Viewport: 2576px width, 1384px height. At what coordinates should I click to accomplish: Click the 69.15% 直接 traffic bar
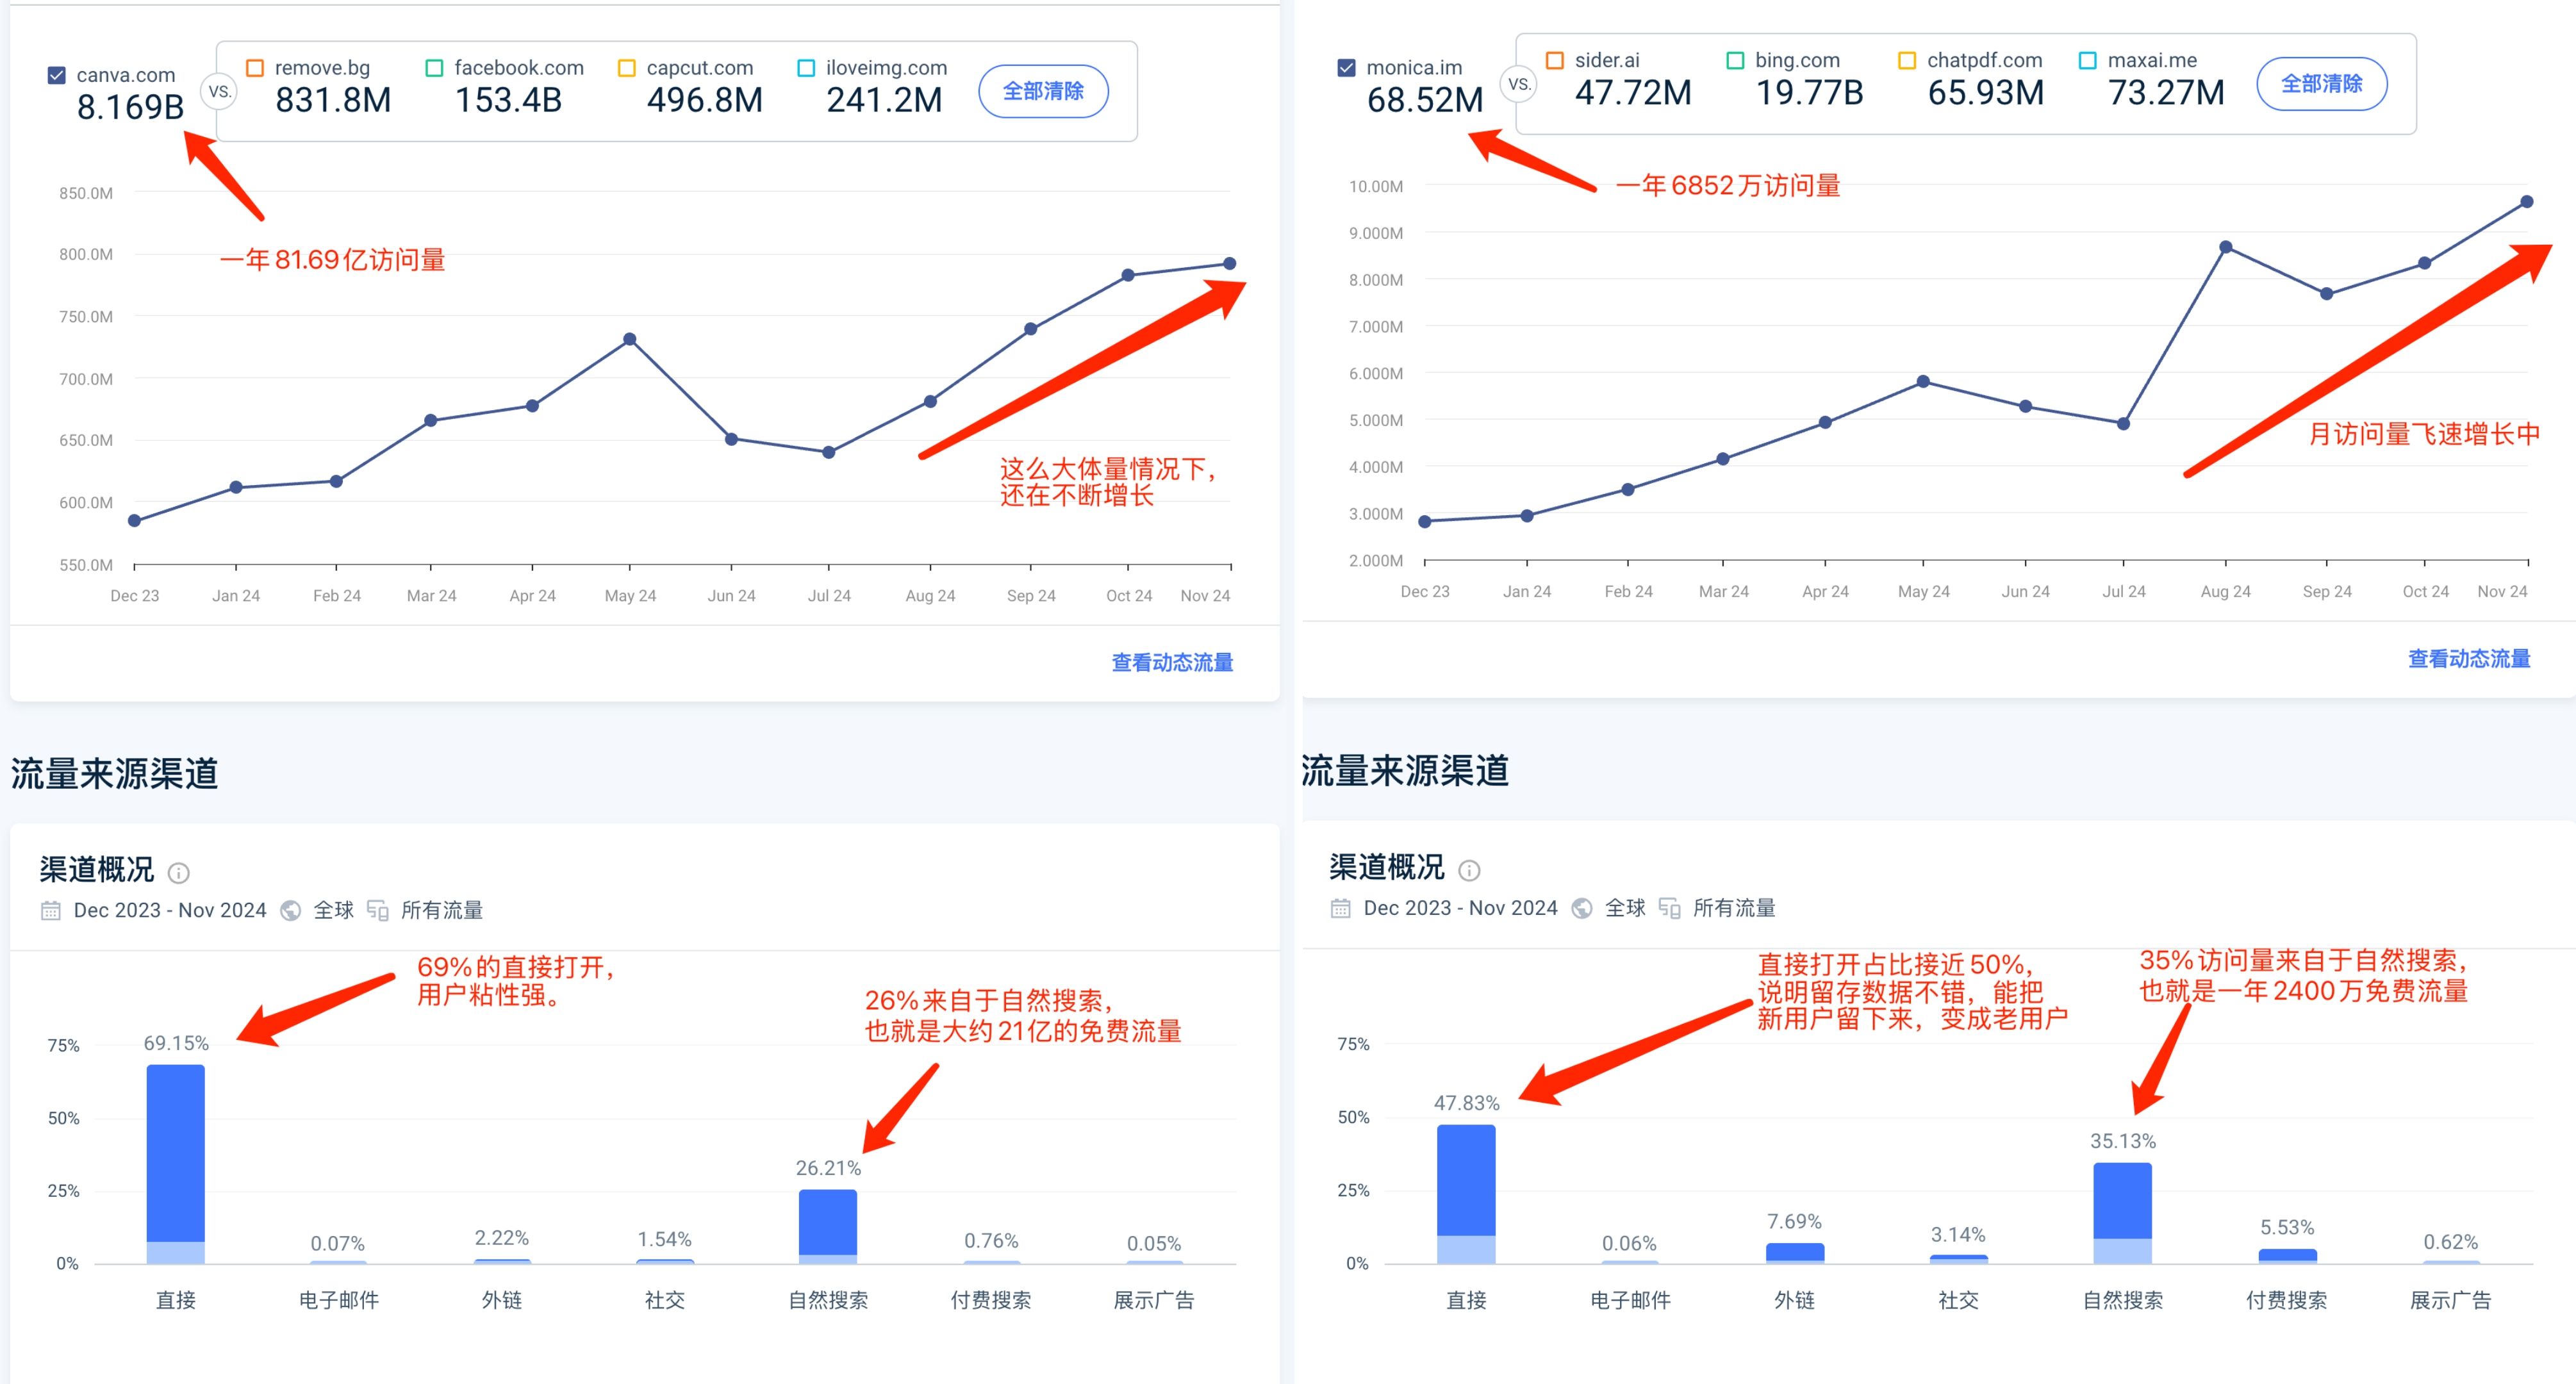(x=176, y=1160)
